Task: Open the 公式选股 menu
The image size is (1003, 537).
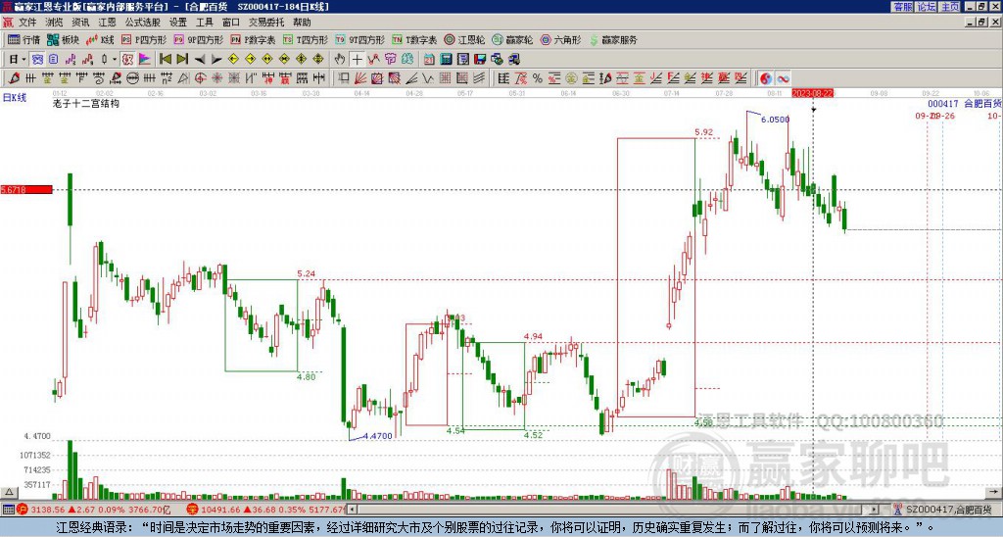Action: click(x=143, y=23)
